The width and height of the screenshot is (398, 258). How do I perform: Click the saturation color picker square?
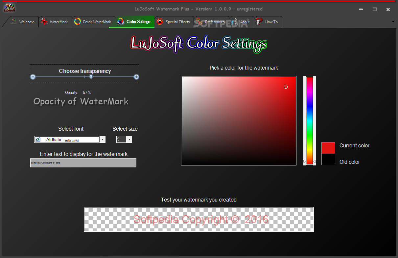[239, 120]
